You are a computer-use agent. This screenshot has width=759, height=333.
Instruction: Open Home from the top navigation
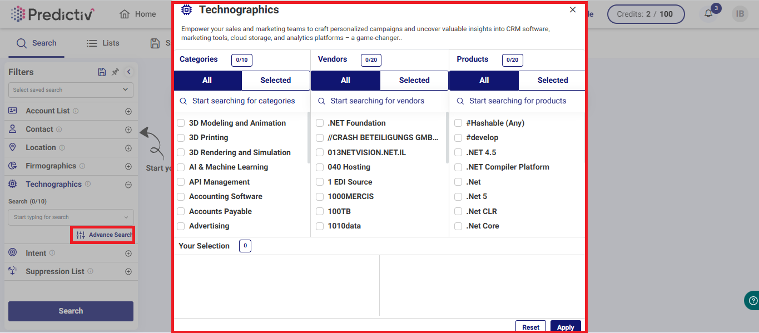[x=138, y=14]
